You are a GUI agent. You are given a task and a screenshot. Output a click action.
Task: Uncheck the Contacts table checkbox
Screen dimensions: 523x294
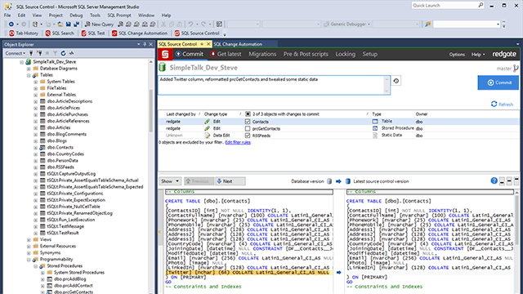point(248,122)
